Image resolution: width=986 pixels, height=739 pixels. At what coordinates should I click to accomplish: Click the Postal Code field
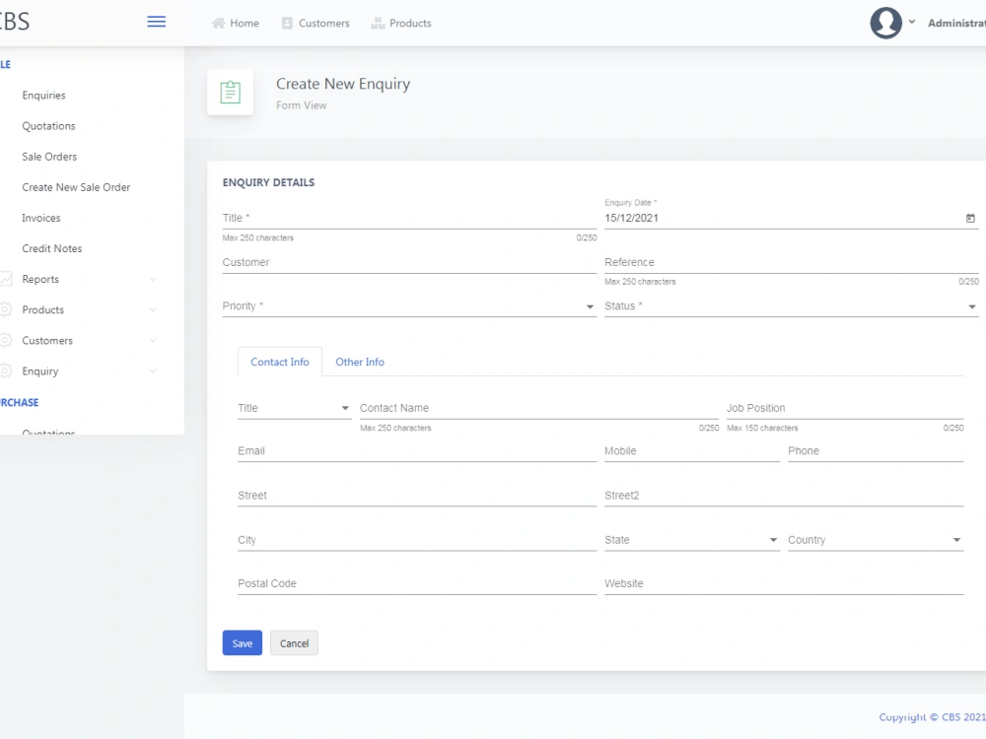pyautogui.click(x=417, y=583)
